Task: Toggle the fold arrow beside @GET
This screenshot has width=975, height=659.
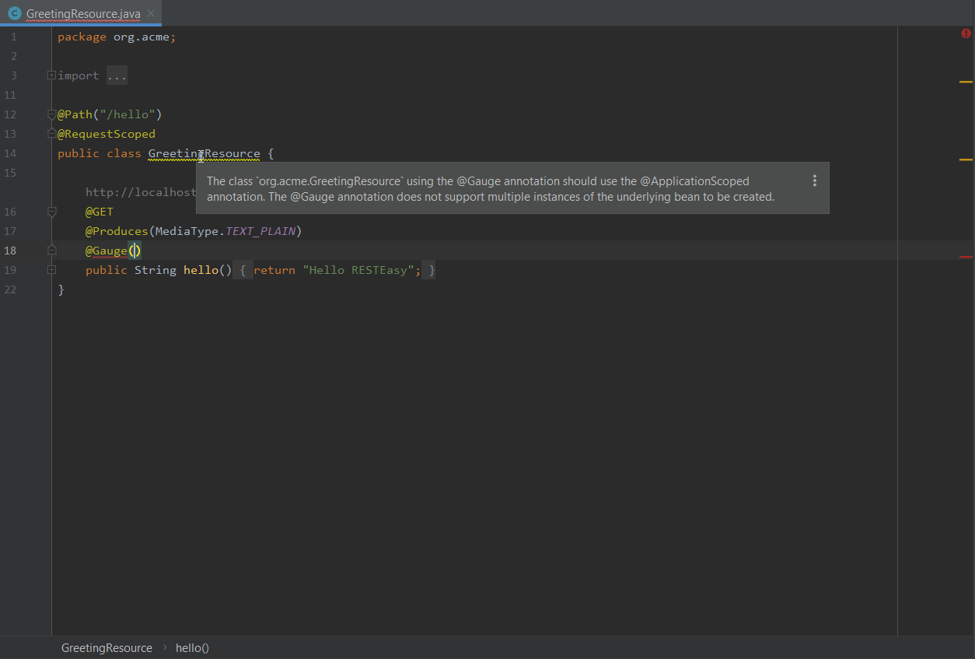Action: pyautogui.click(x=51, y=211)
